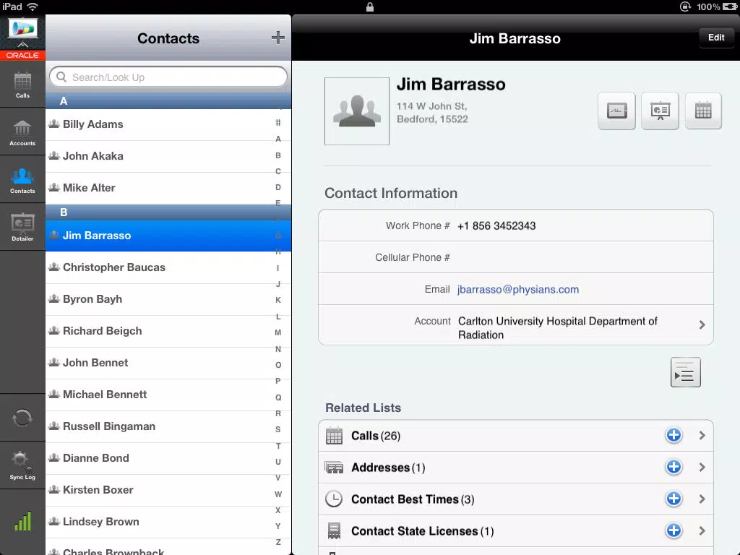Screen dimensions: 740x555
Task: Select Russell Bingaman contact
Action: click(x=168, y=426)
